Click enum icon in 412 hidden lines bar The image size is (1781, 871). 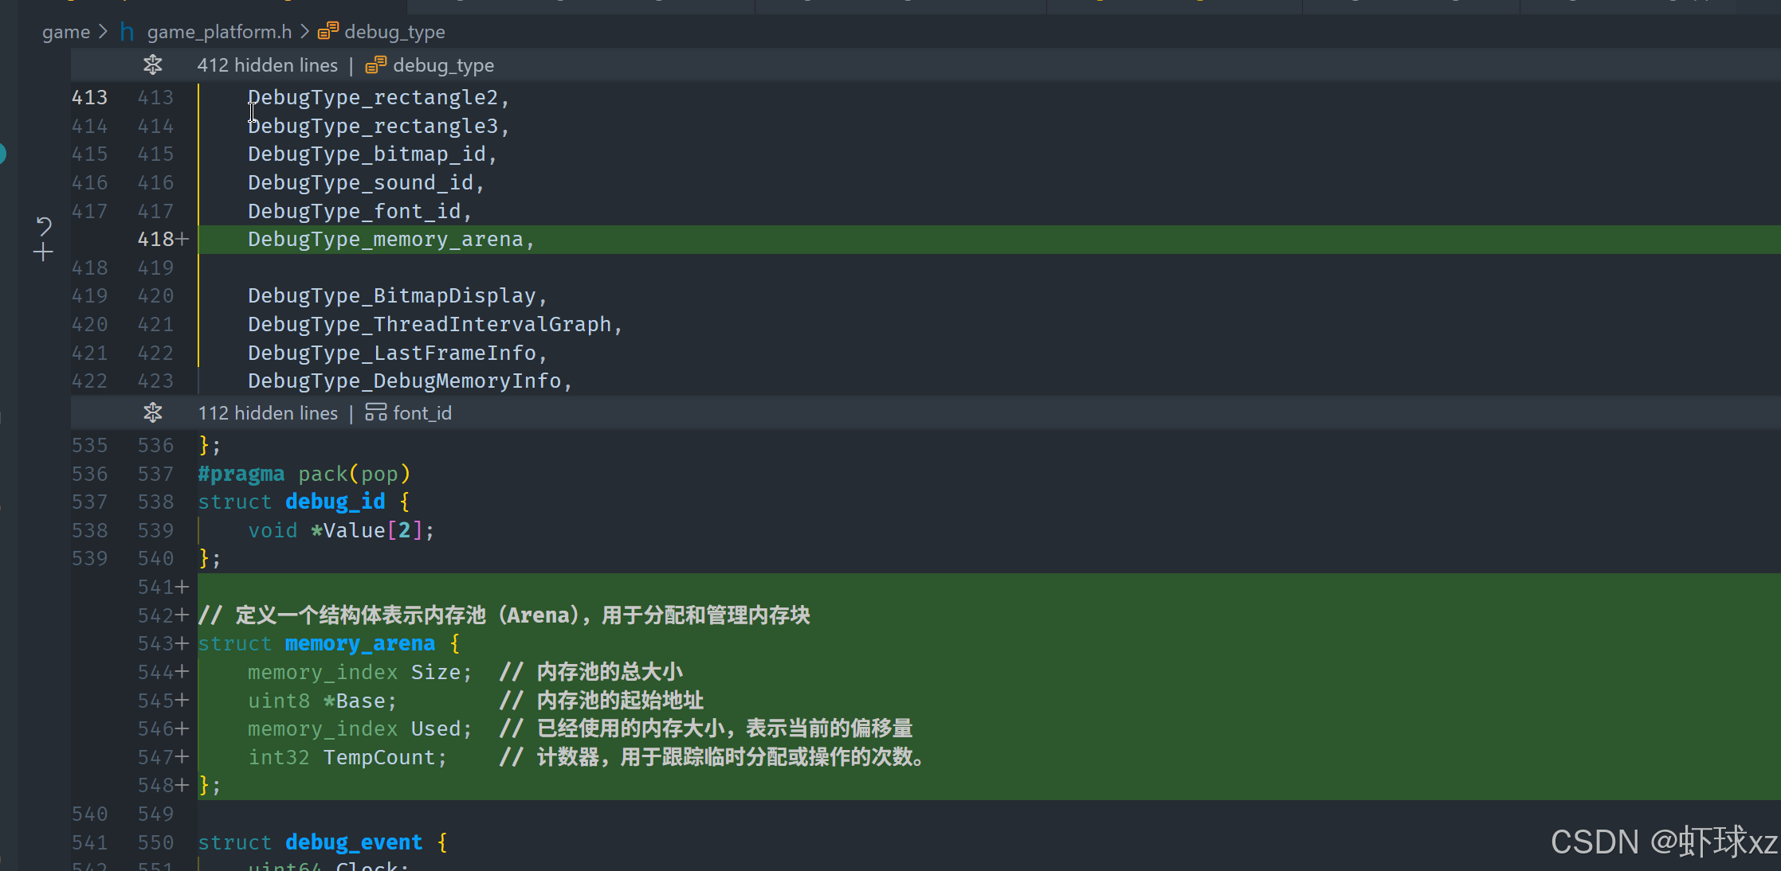375,65
